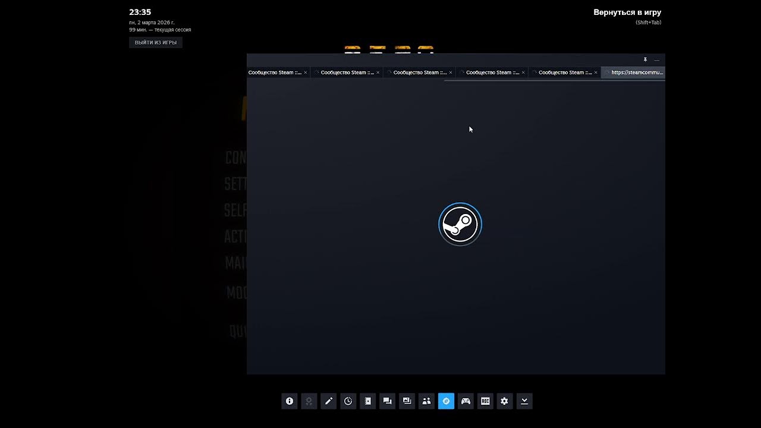The image size is (761, 428).
Task: Toggle the highlighted web browser compass icon
Action: pos(446,401)
